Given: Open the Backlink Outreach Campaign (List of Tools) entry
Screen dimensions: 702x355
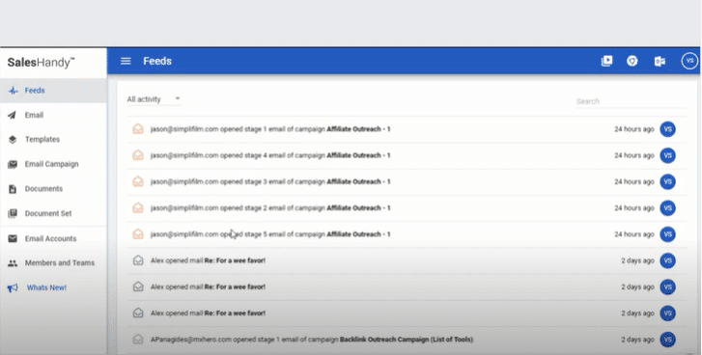Looking at the screenshot, I should click(x=407, y=340).
